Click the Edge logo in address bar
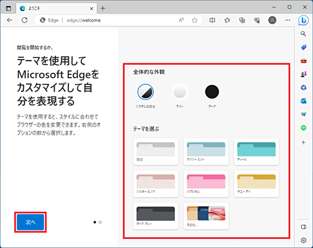This screenshot has height=248, width=313. (43, 20)
